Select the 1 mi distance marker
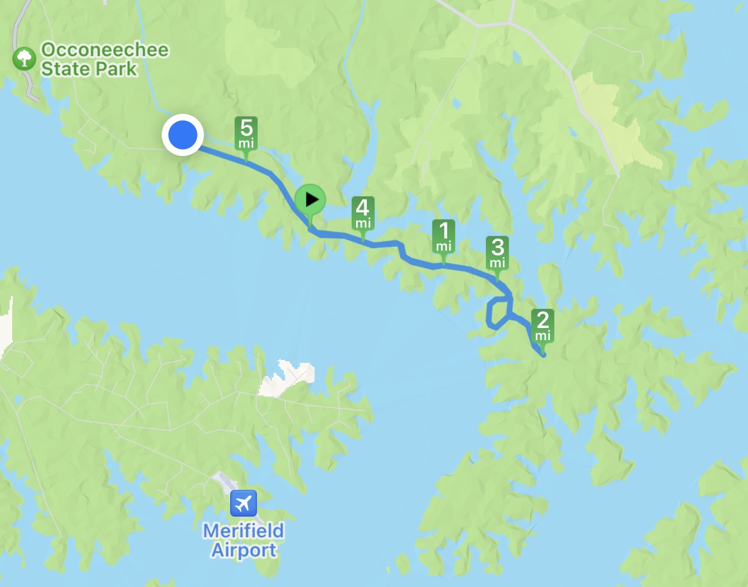748x587 pixels. (444, 236)
